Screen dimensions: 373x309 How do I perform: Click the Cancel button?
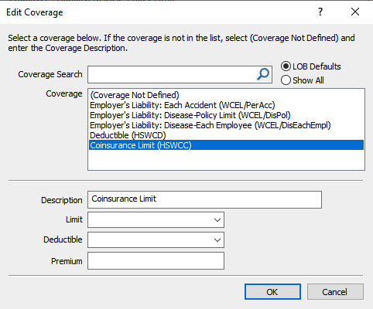335,292
